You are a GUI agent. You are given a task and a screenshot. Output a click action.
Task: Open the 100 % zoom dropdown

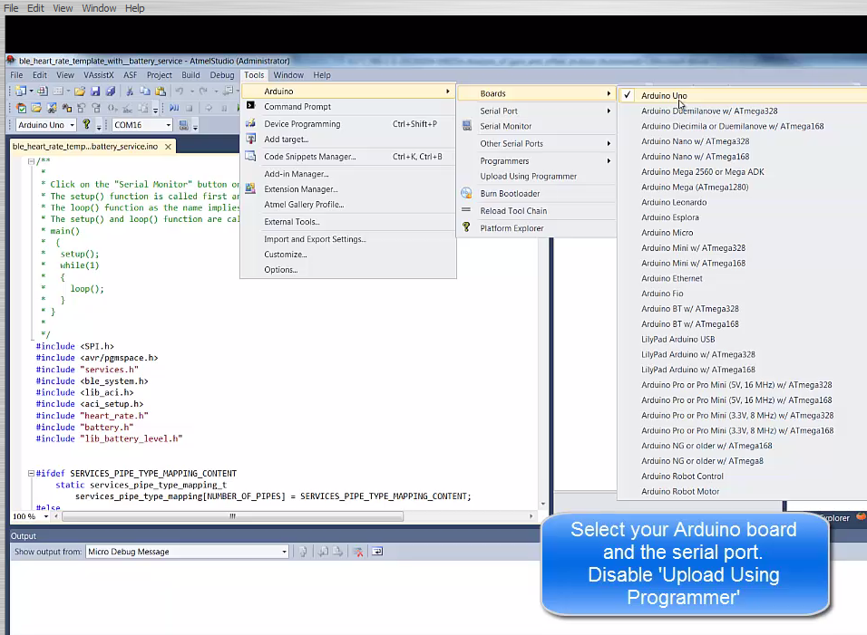coord(46,517)
